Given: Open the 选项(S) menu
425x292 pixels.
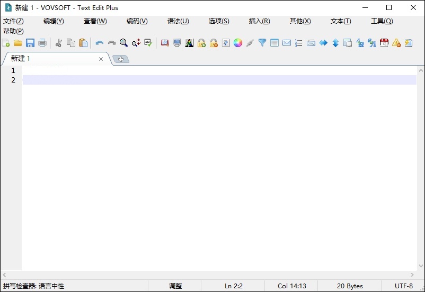Looking at the screenshot, I should tap(219, 21).
